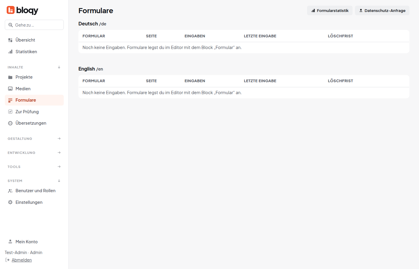The height and width of the screenshot is (269, 419).
Task: Open Zur Prüfung via its checkmark icon
Action: (10, 112)
